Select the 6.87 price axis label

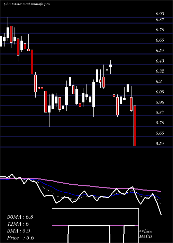(x=160, y=20)
